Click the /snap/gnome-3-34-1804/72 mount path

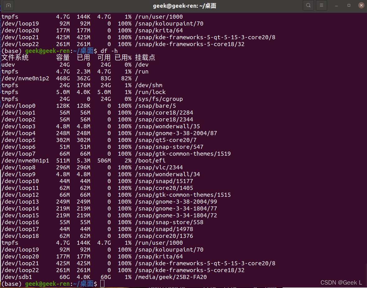pyautogui.click(x=176, y=215)
